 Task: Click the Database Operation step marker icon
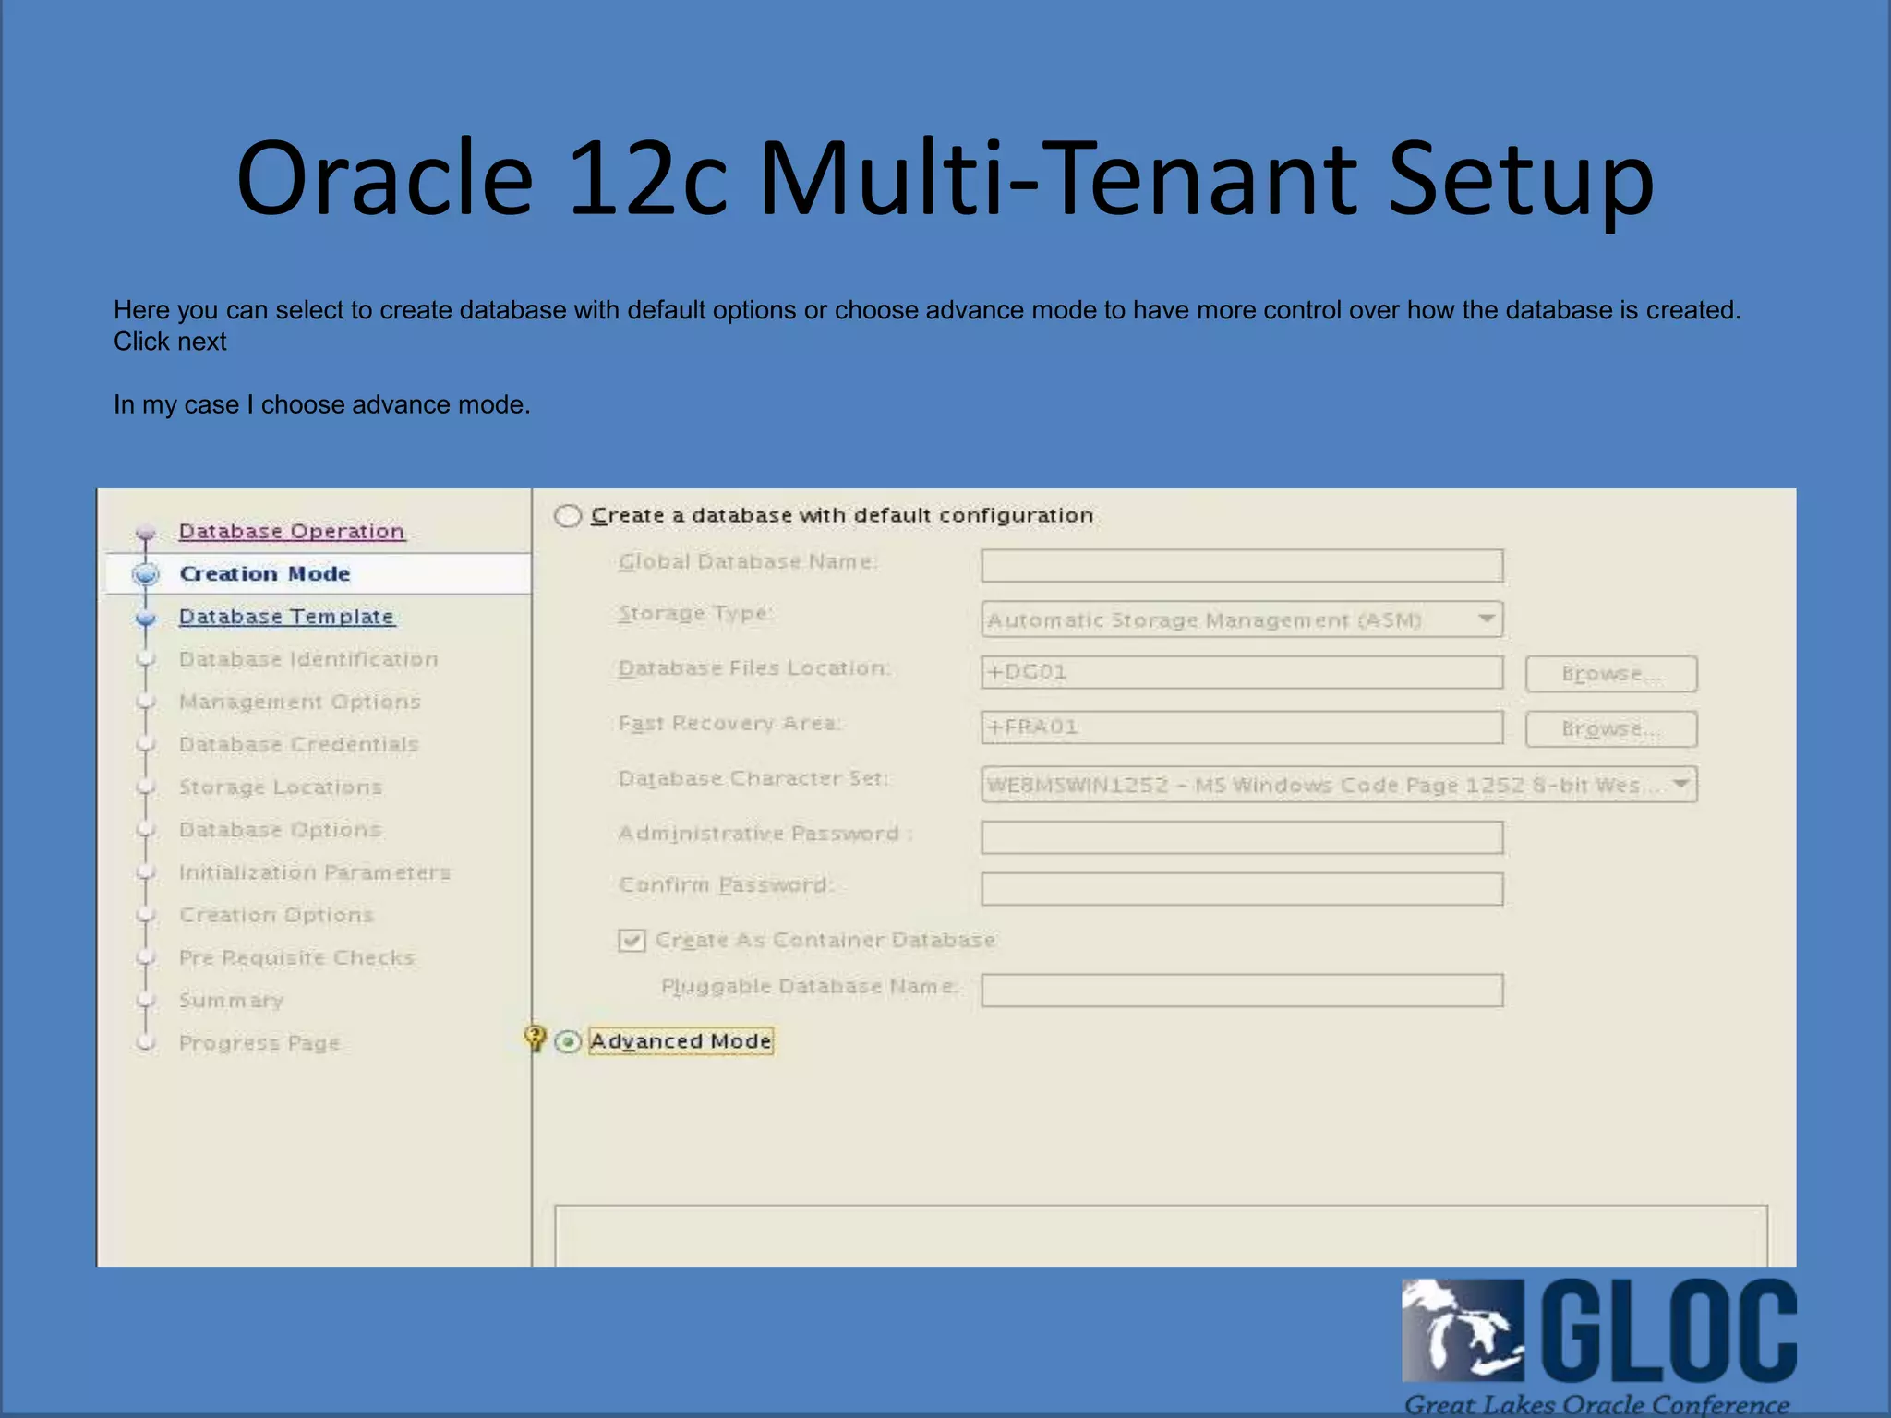pyautogui.click(x=145, y=532)
